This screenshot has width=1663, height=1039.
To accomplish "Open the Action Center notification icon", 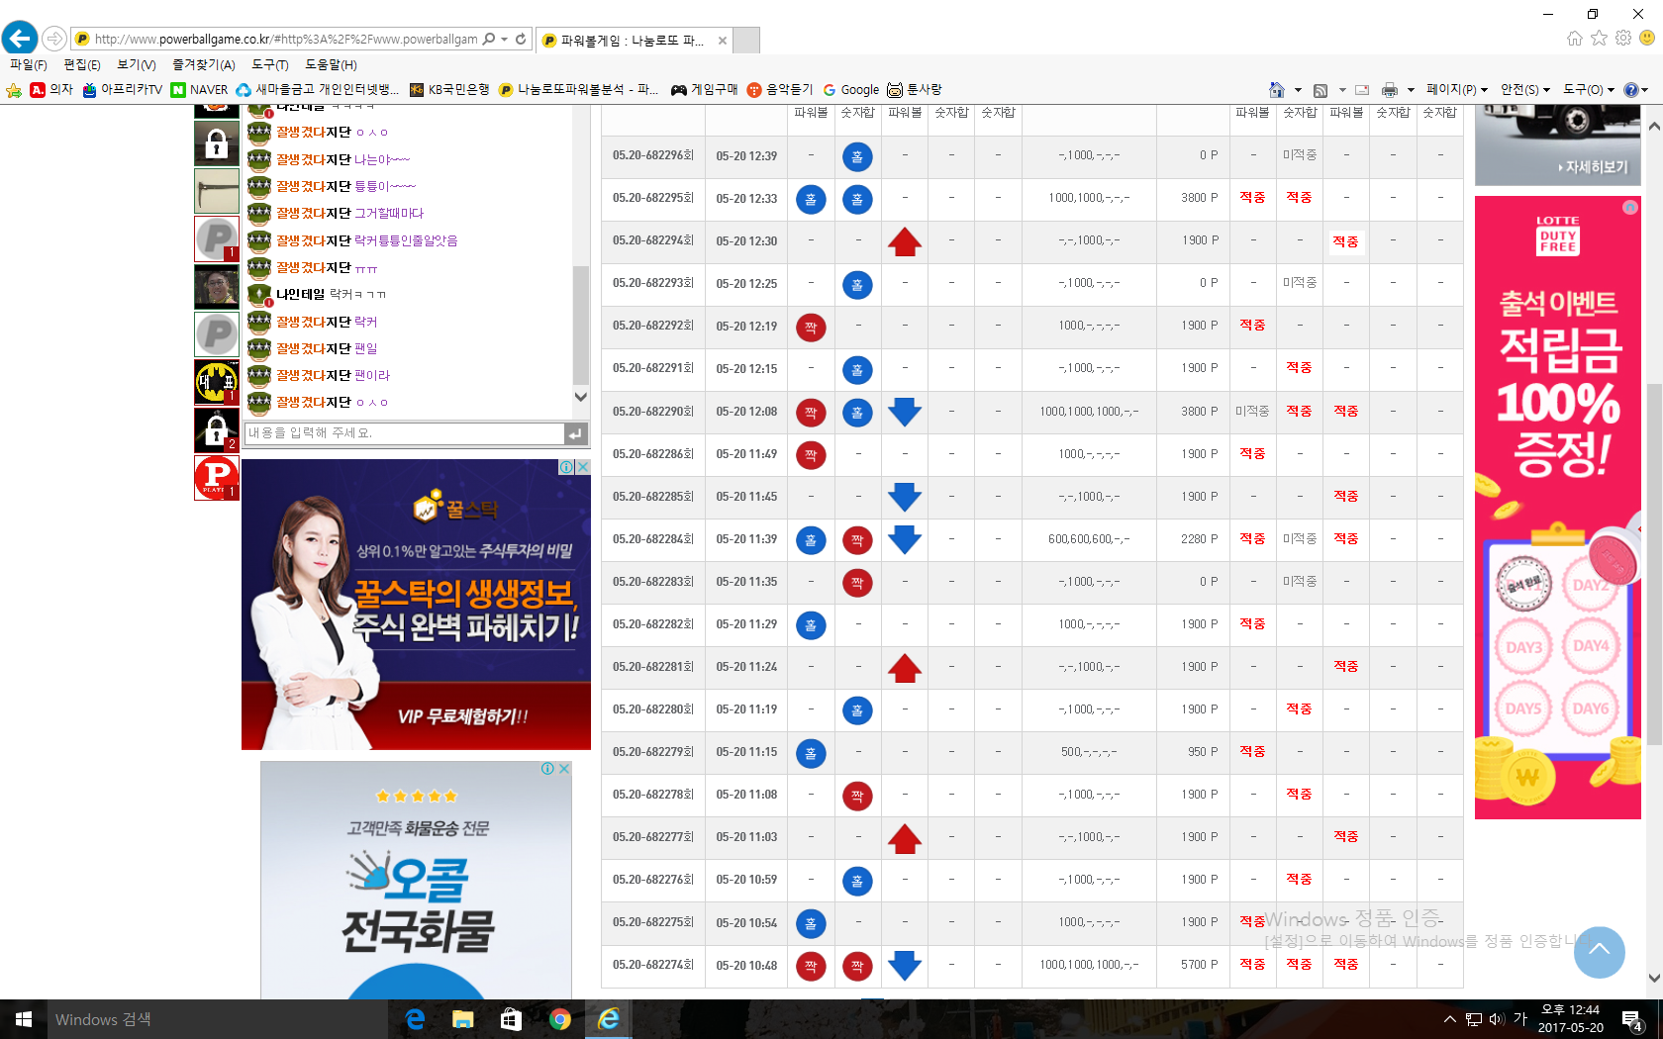I will pyautogui.click(x=1632, y=1019).
